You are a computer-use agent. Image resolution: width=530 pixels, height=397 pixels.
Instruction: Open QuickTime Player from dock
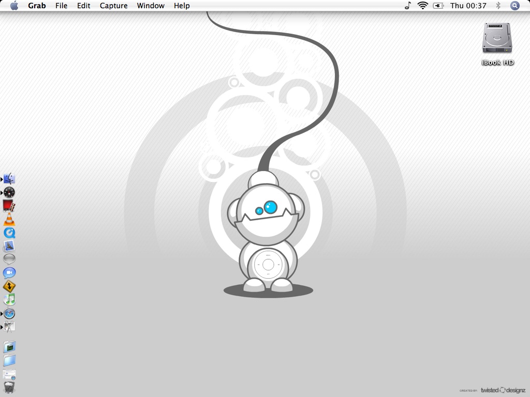(x=9, y=233)
